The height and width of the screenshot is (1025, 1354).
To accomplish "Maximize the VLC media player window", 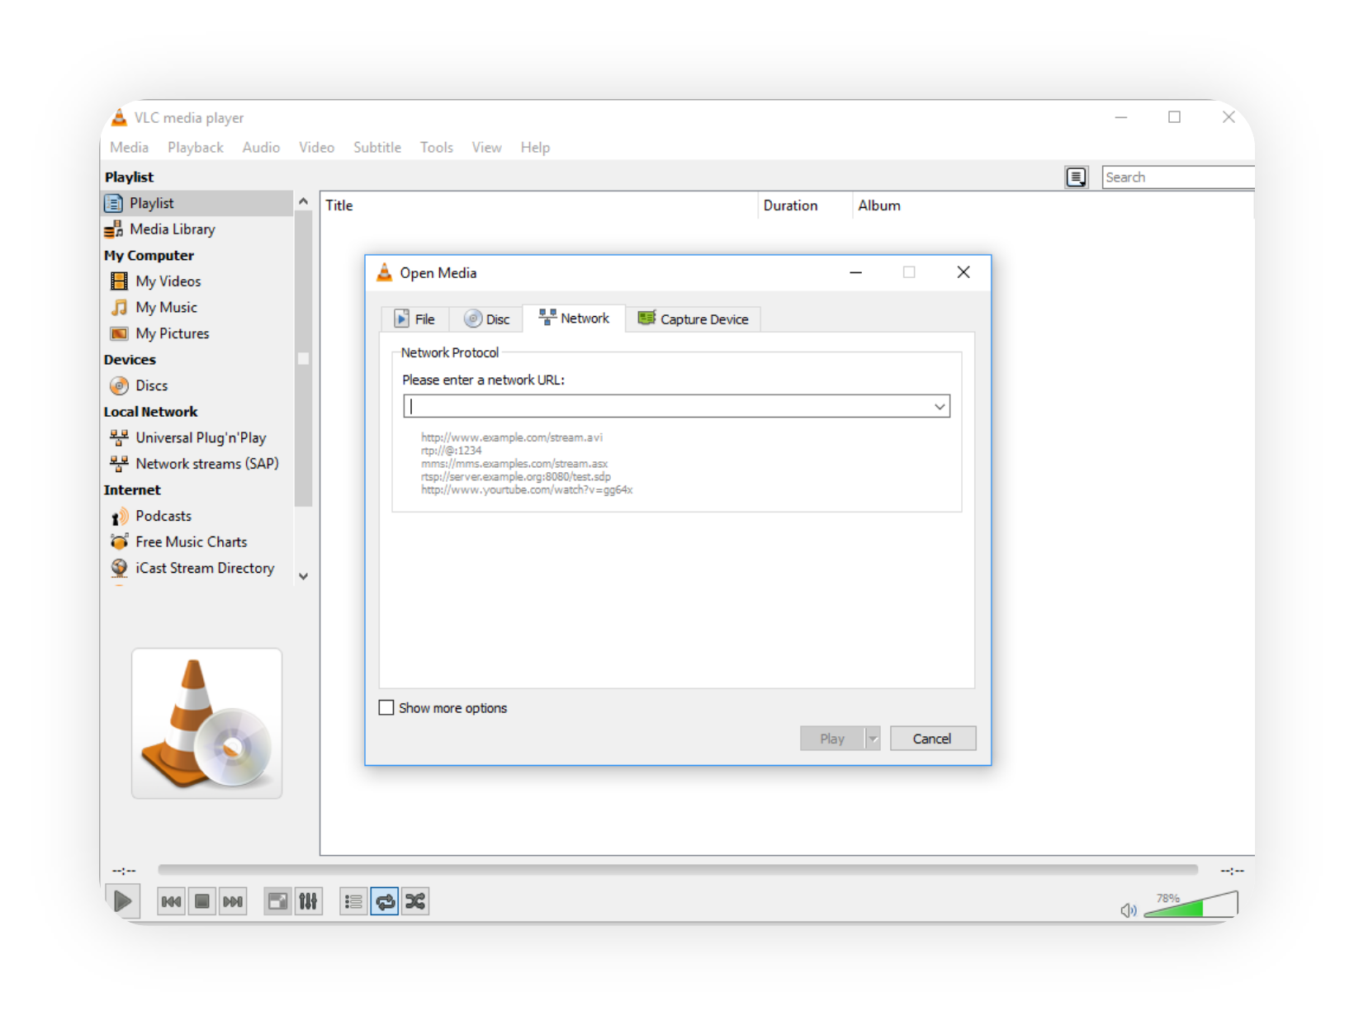I will coord(1174,117).
